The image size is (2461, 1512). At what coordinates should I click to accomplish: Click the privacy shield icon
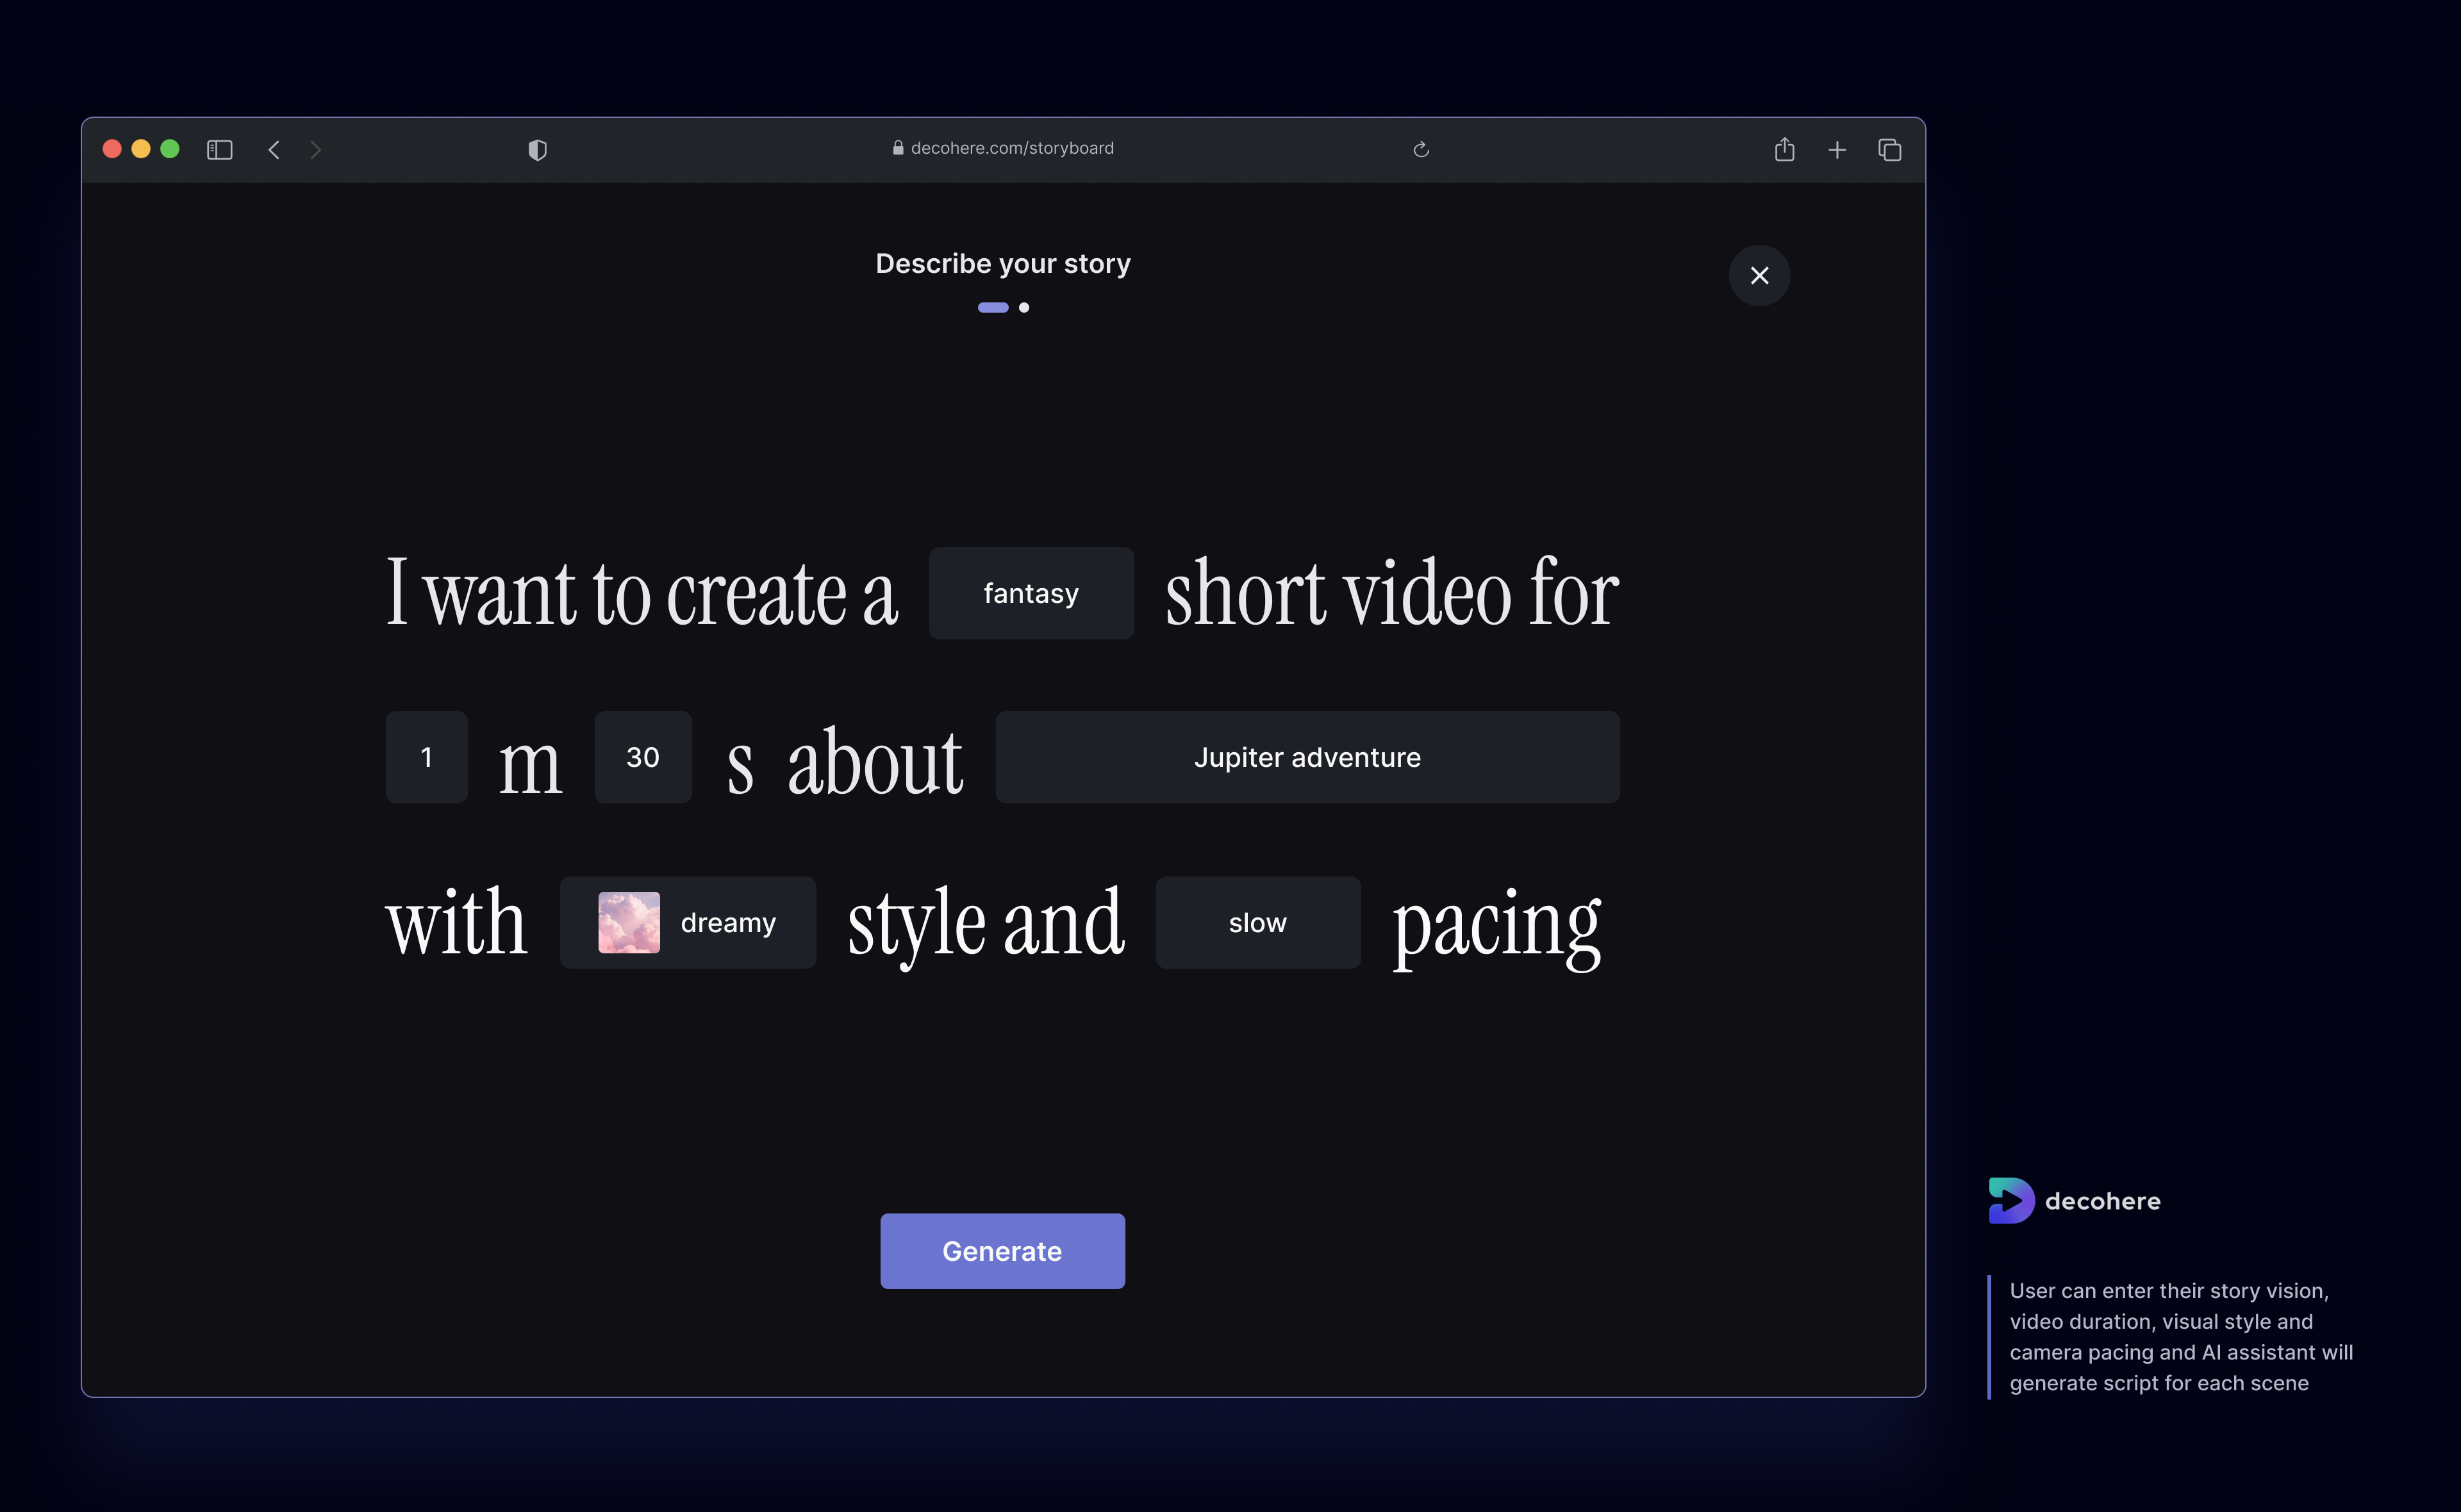click(537, 150)
